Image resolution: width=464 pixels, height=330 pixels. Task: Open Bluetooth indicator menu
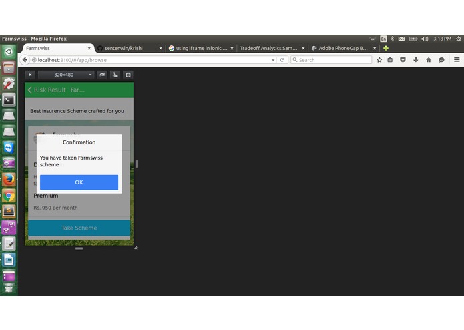pos(393,39)
